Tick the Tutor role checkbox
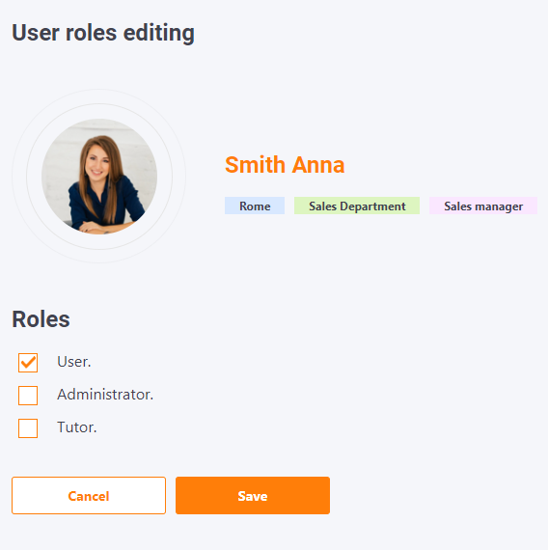Screen dimensions: 548x550 click(x=28, y=427)
